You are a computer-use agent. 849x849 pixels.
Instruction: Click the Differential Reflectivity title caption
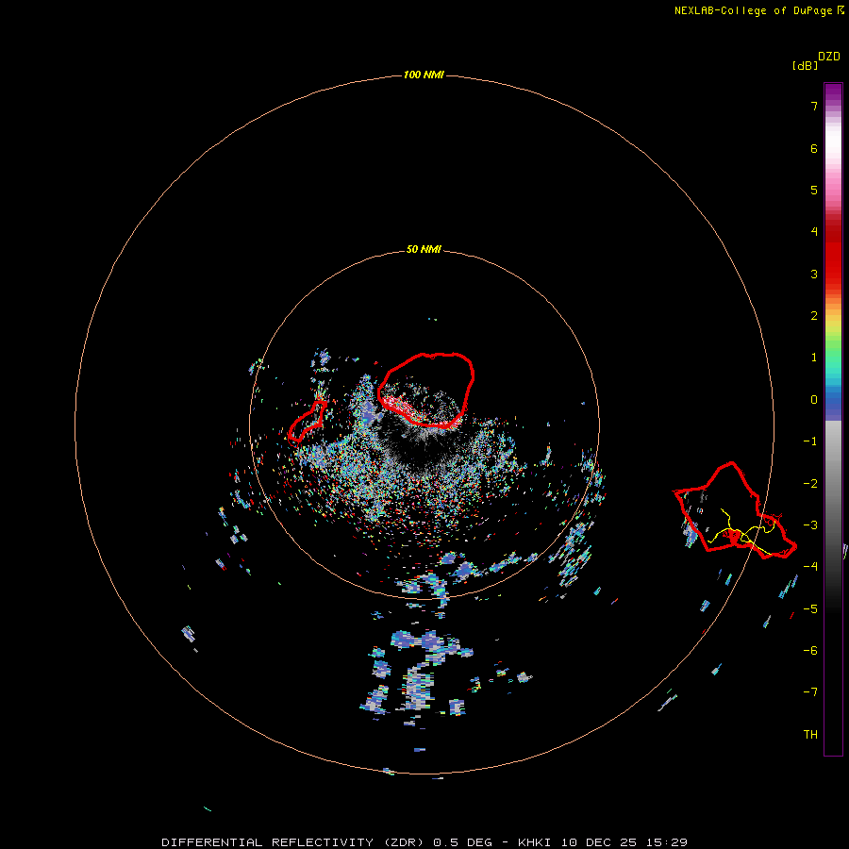pyautogui.click(x=424, y=842)
